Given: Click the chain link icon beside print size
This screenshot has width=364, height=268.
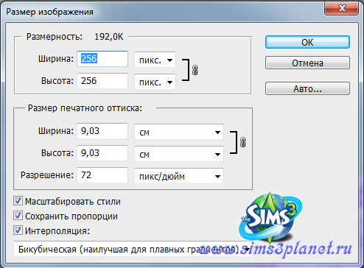Looking at the screenshot, I should tap(242, 142).
